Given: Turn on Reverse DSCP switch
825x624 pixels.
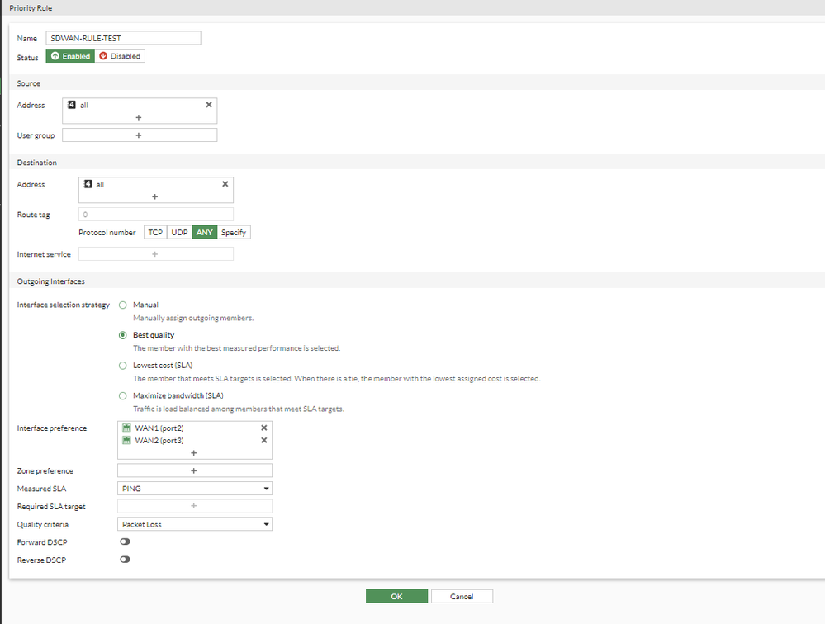Looking at the screenshot, I should point(126,559).
